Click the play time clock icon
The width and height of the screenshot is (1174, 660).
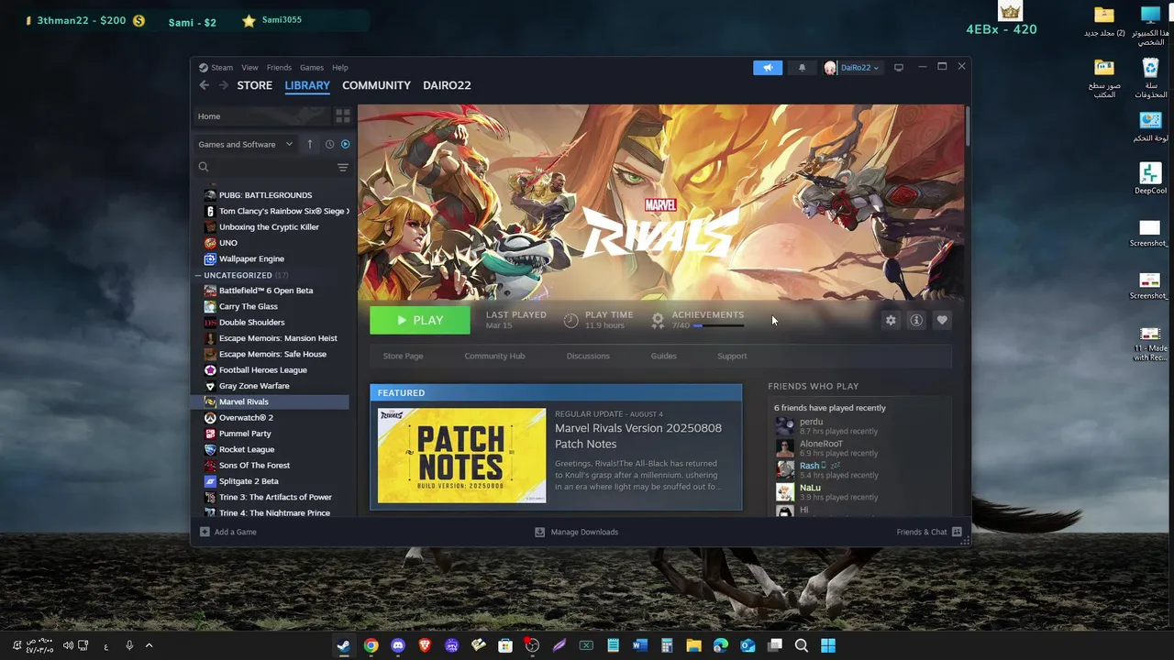coord(570,320)
